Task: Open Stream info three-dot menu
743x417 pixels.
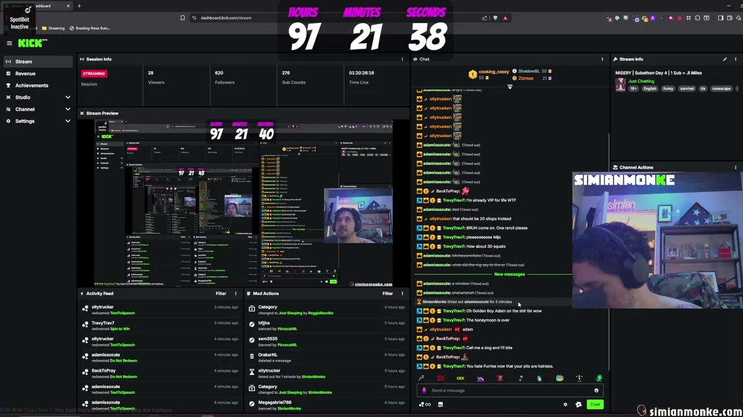Action: click(x=735, y=59)
